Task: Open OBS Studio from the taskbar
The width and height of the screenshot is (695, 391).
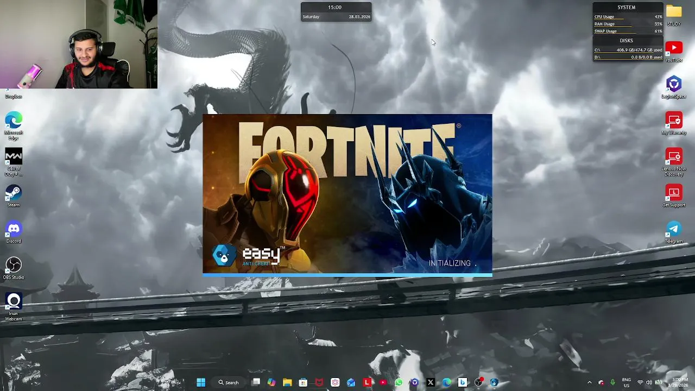Action: coord(478,382)
